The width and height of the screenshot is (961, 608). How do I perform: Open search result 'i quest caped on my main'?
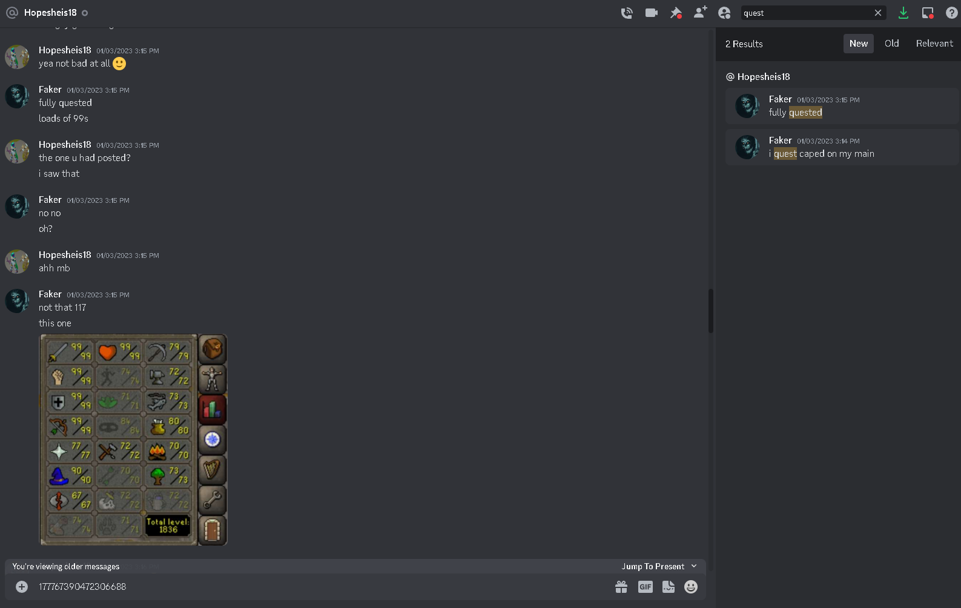click(x=842, y=147)
